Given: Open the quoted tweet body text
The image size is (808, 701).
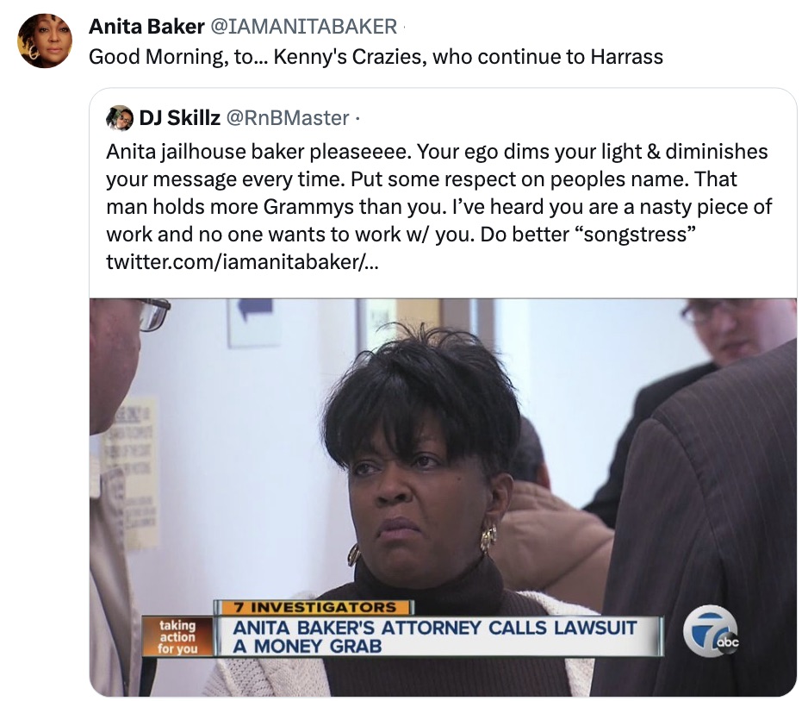Looking at the screenshot, I should point(438,206).
